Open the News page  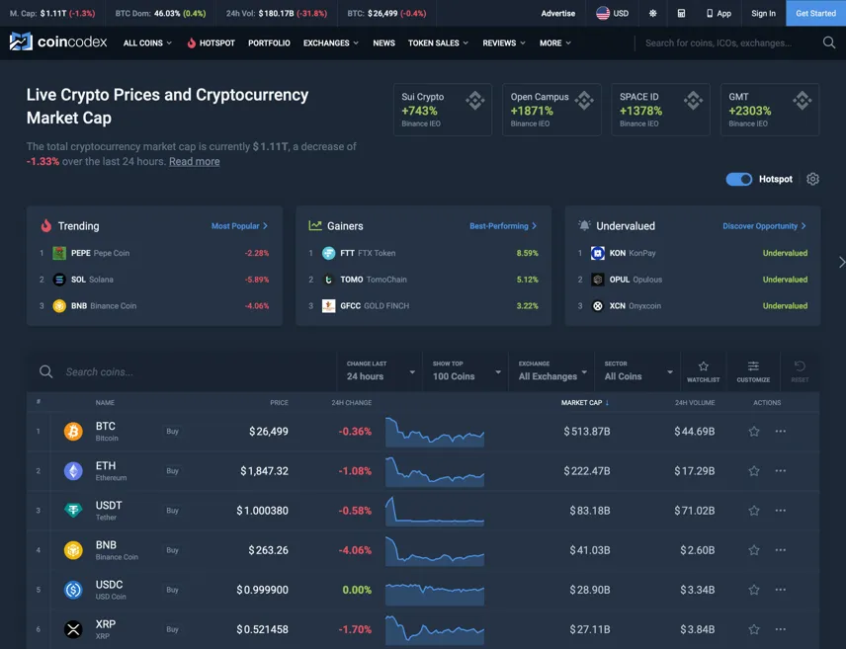(x=383, y=43)
